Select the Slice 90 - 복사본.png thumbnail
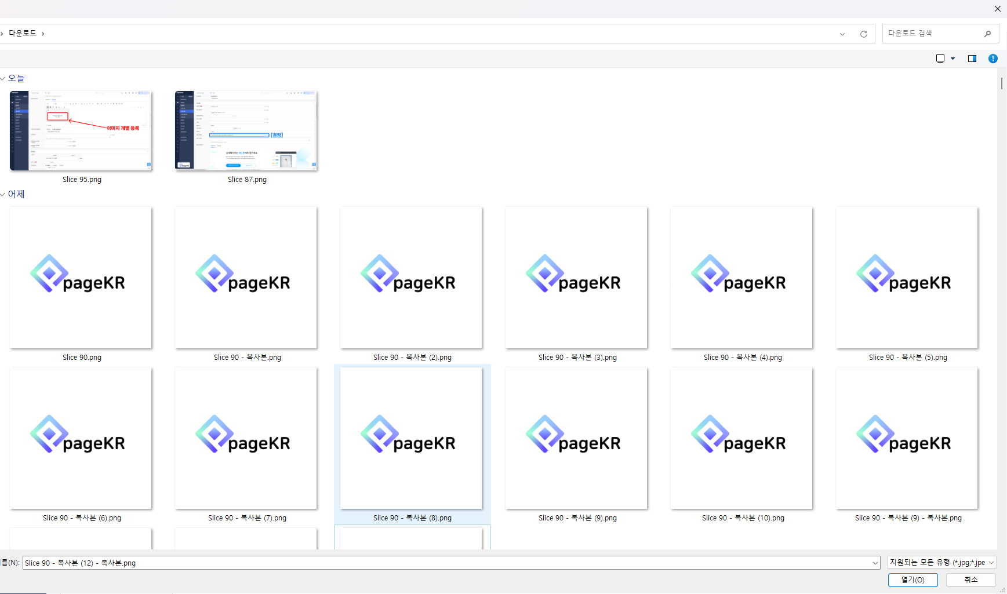This screenshot has height=594, width=1007. (246, 278)
